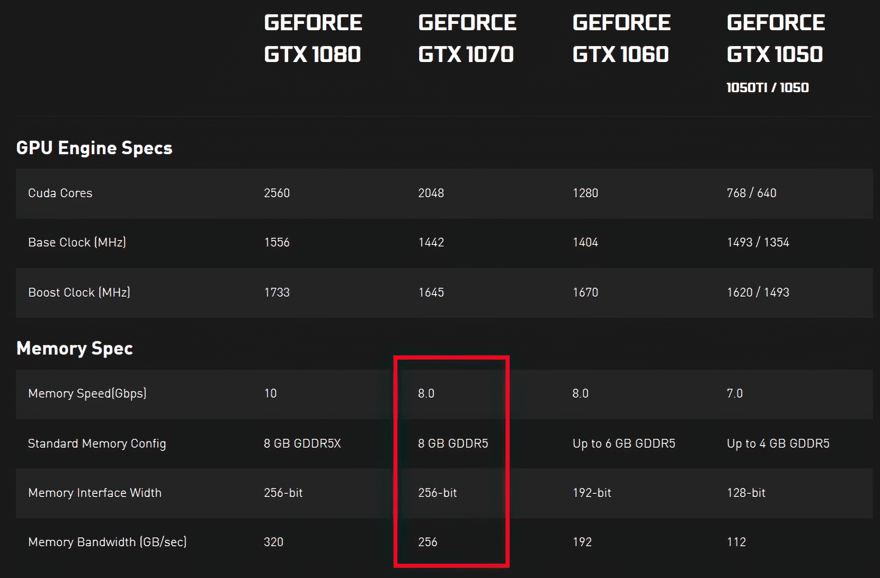The height and width of the screenshot is (578, 880).
Task: Click the GTX 1080 Cuda Cores value 2560
Action: (x=277, y=193)
